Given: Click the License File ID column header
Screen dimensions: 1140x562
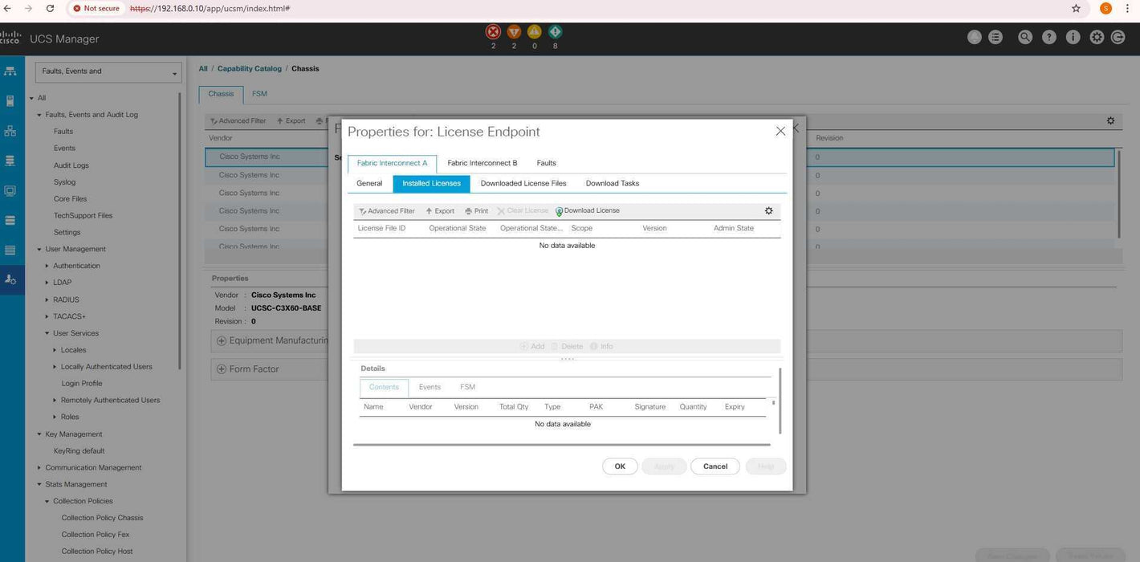Looking at the screenshot, I should pos(381,228).
